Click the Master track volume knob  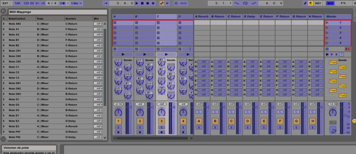(333, 112)
